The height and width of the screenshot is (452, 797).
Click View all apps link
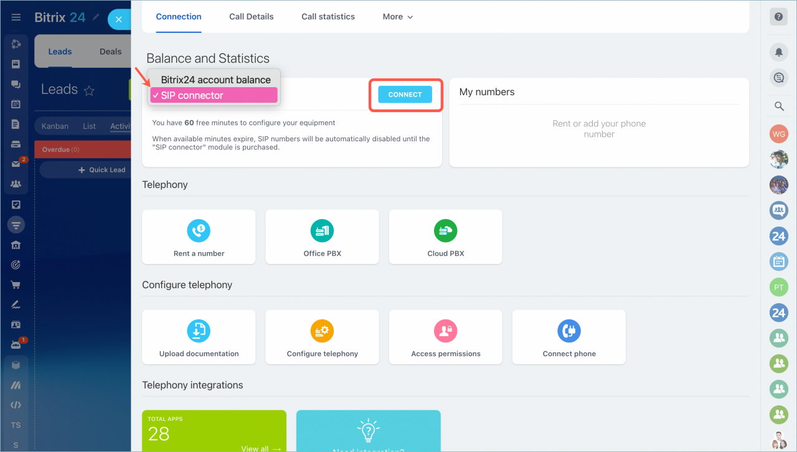tap(261, 448)
